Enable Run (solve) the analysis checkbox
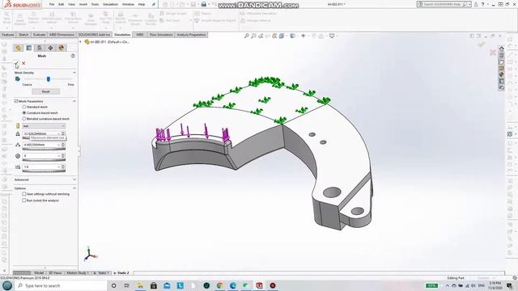This screenshot has width=518, height=291. (24, 200)
